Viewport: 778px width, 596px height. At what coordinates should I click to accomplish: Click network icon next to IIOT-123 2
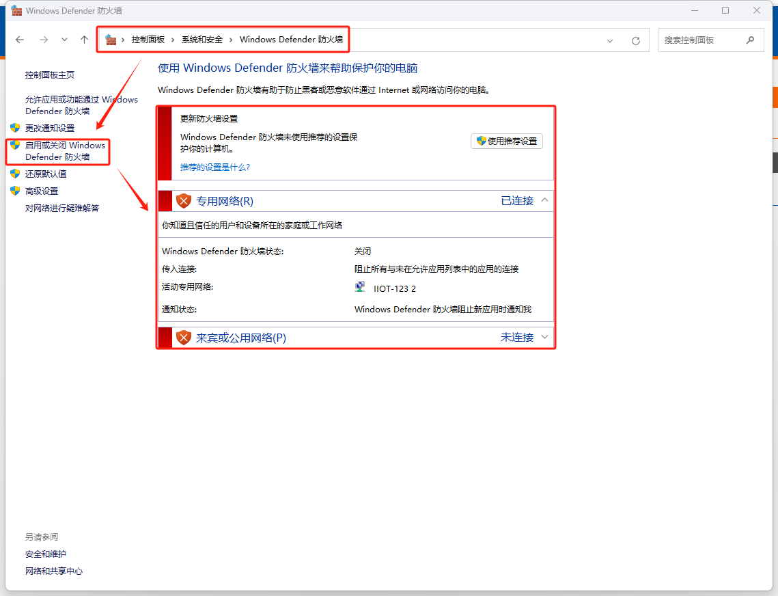click(360, 287)
